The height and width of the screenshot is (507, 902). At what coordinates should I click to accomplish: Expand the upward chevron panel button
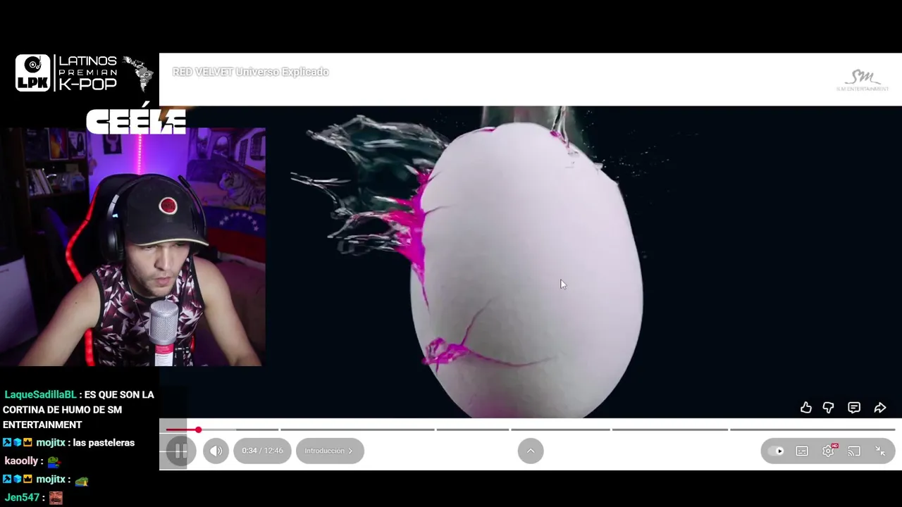click(x=531, y=451)
